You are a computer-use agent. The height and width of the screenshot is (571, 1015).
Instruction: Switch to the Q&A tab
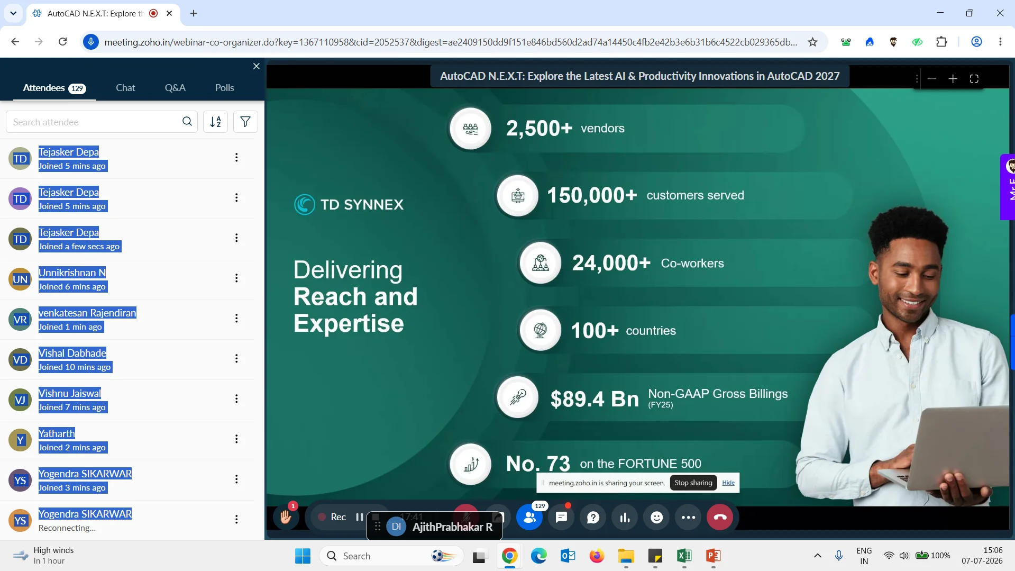click(175, 88)
